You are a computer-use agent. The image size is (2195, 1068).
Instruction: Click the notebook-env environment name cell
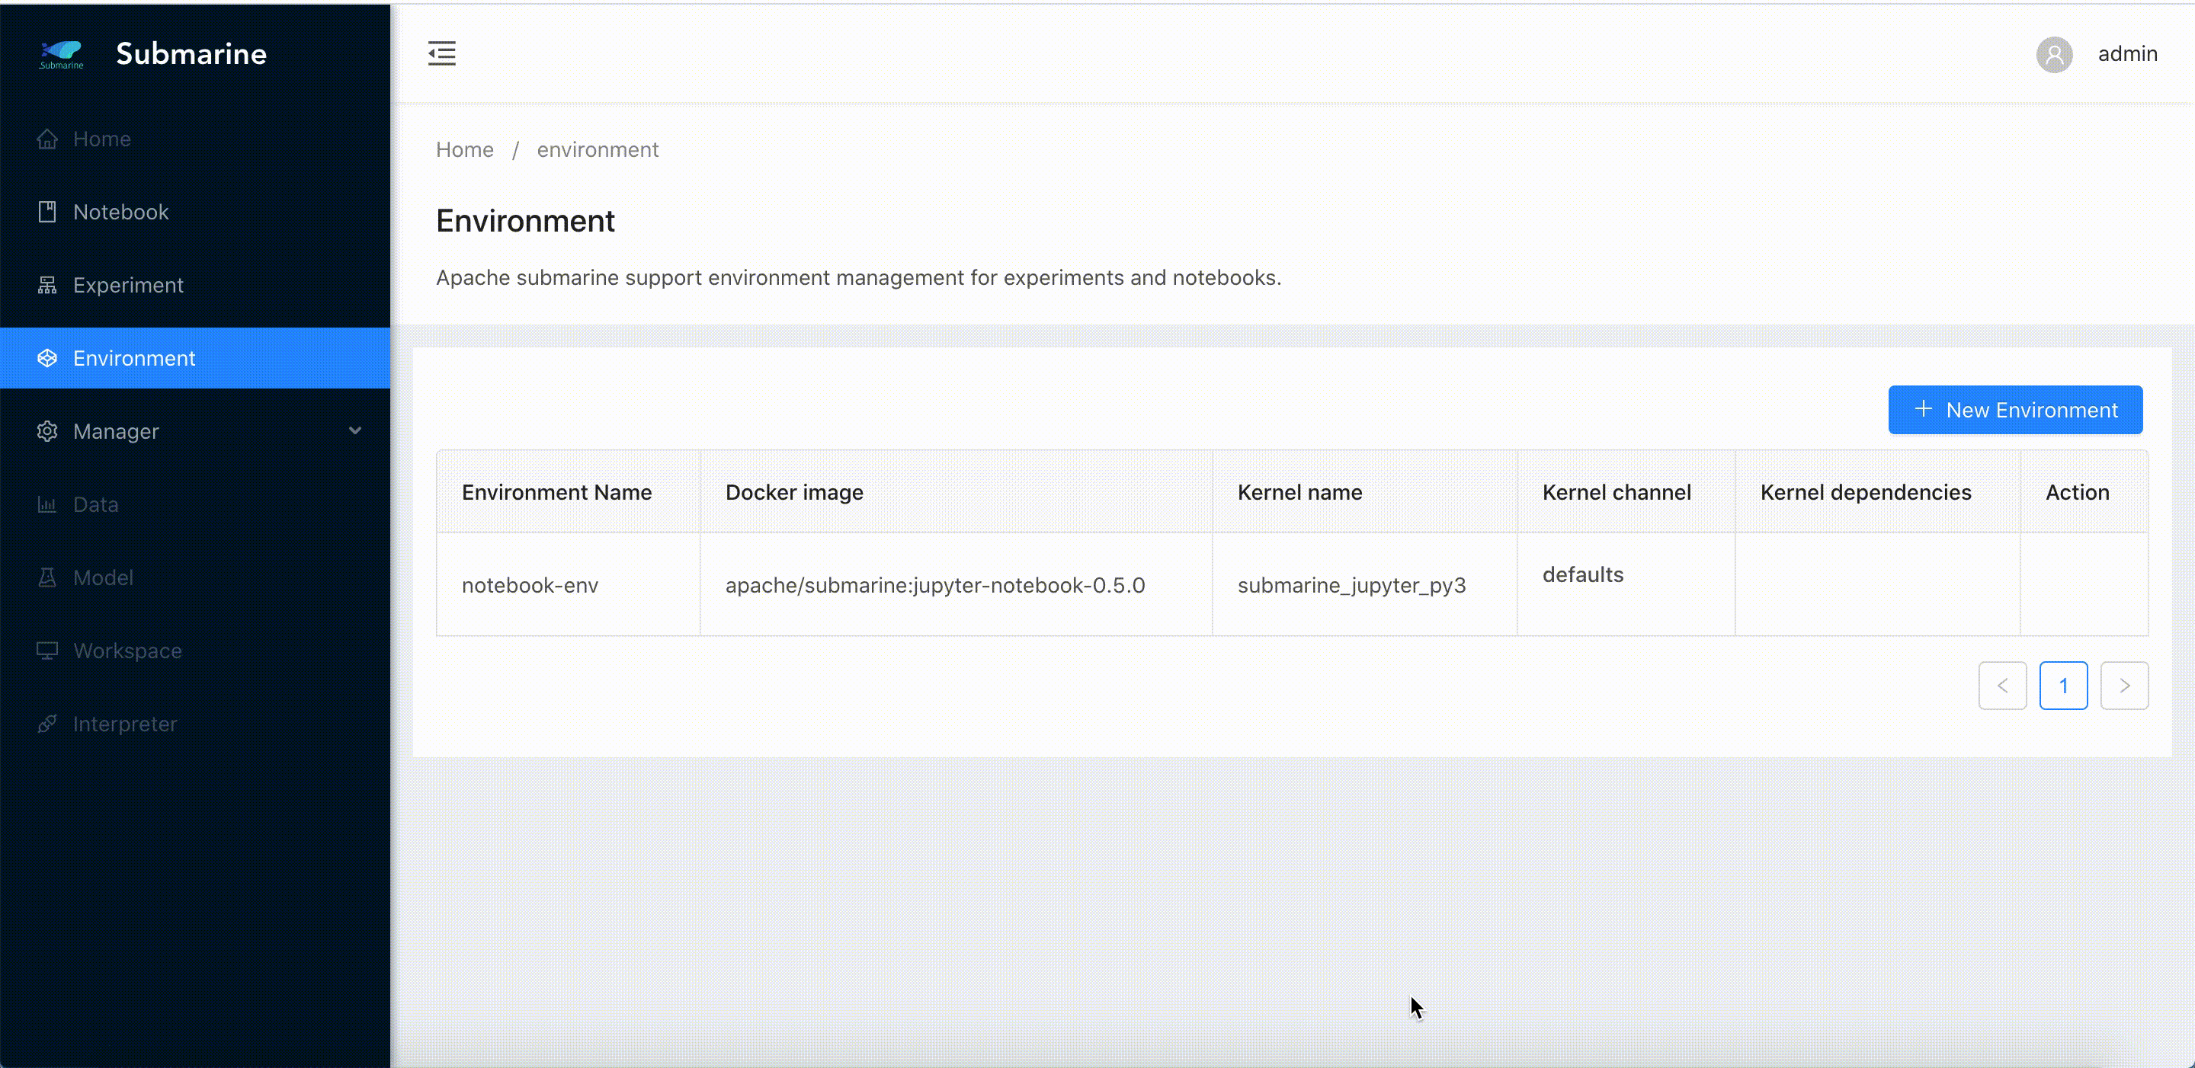[530, 585]
